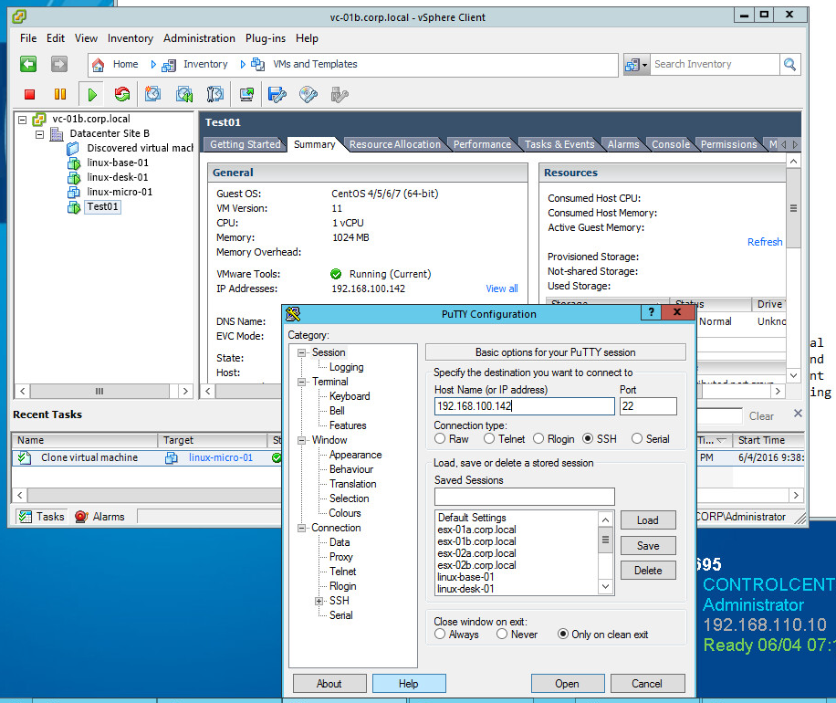836x703 pixels.
Task: Select the Raw connection type
Action: [x=440, y=438]
